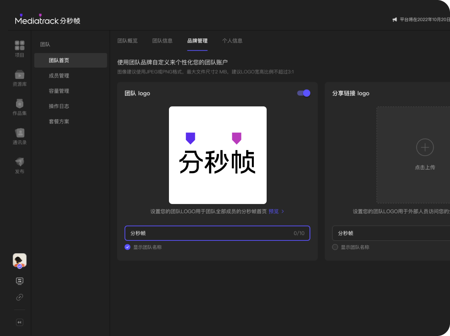Open 套餐方案 in team menu

(59, 122)
